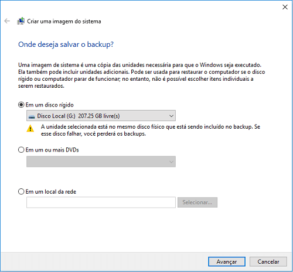293x272 pixels.
Task: Close the wizard with the X button
Action: coord(285,7)
